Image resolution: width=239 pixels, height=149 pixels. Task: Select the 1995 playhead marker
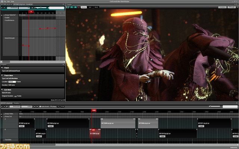[94, 110]
